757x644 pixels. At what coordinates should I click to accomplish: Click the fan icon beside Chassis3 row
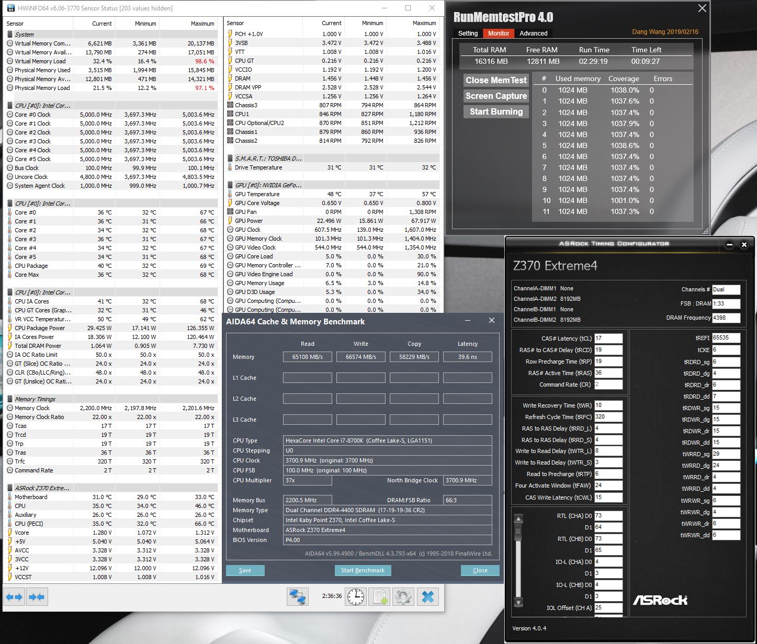click(x=230, y=105)
